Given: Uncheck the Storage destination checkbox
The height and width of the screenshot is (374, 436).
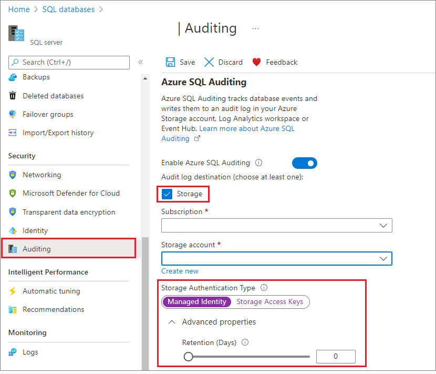Looking at the screenshot, I should tap(167, 194).
